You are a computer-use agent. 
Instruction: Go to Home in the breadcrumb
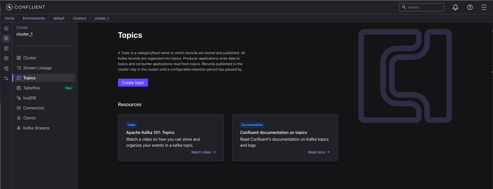pyautogui.click(x=9, y=18)
